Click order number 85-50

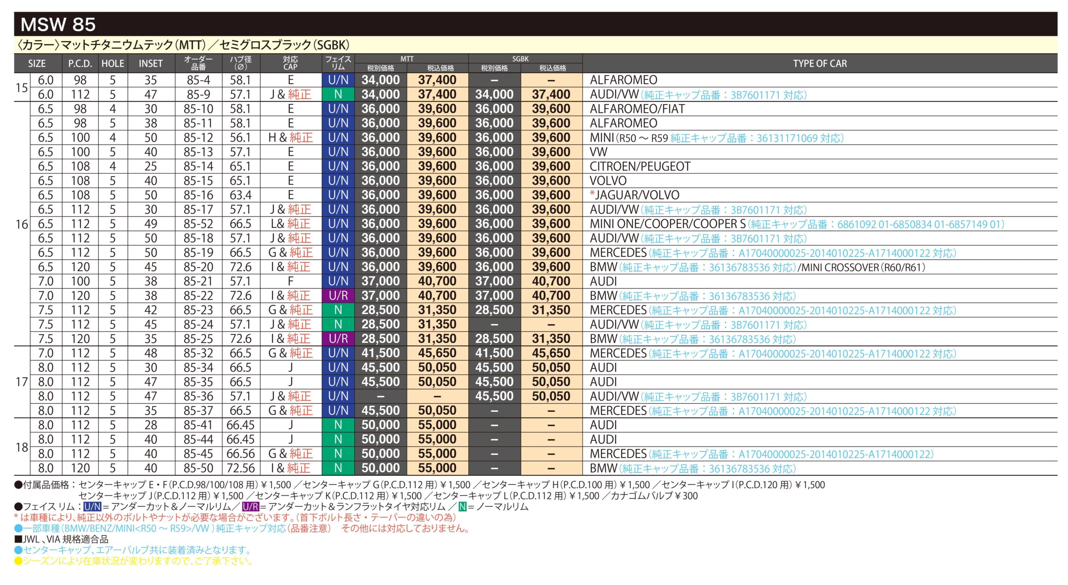[x=199, y=468]
